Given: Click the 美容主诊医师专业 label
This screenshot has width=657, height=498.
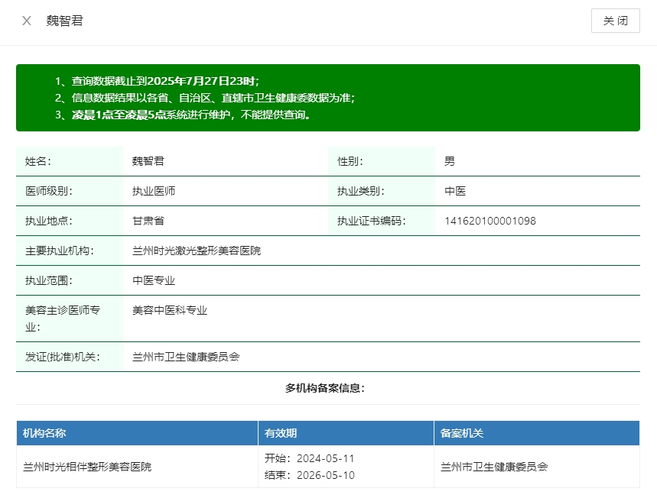Looking at the screenshot, I should tap(63, 319).
